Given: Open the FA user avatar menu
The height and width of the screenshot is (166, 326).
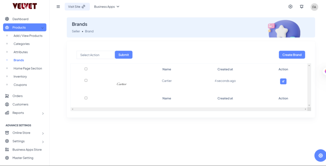Looking at the screenshot, I should tap(314, 7).
